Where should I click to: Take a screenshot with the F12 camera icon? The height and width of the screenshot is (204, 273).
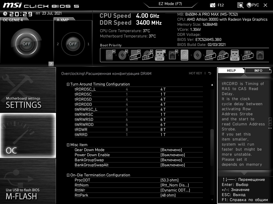(x=212, y=5)
